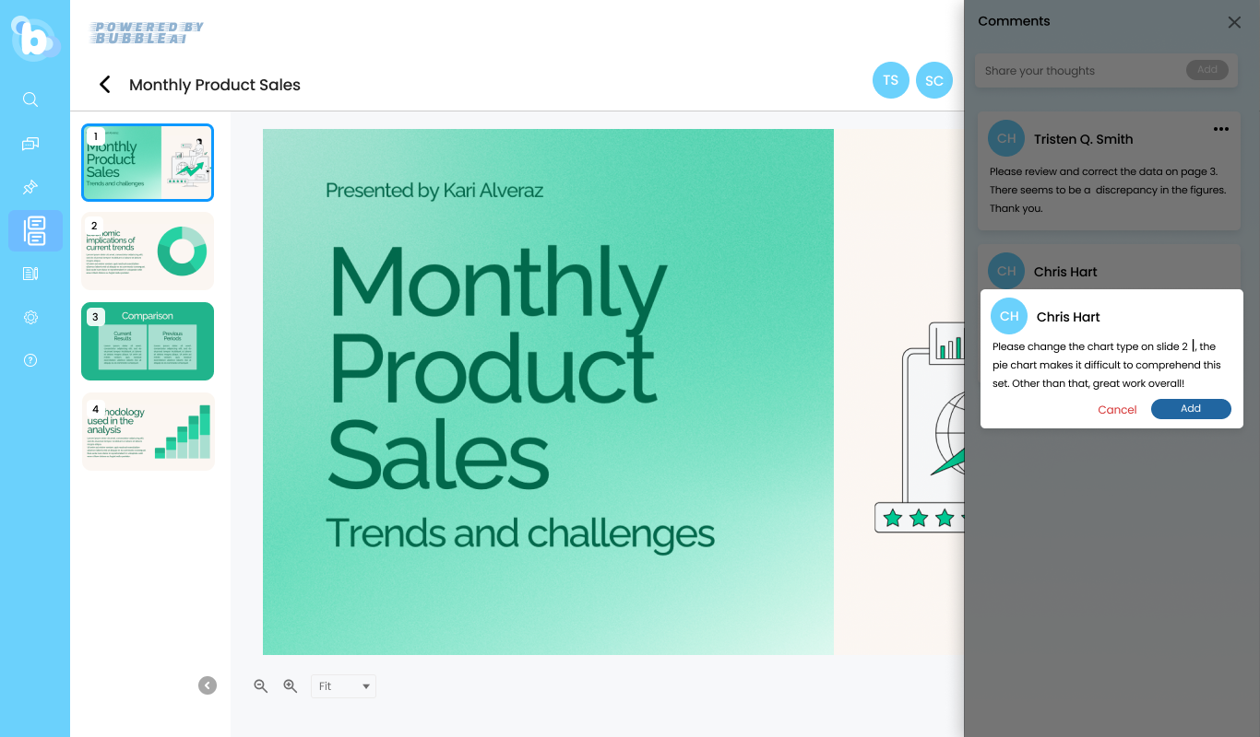The width and height of the screenshot is (1260, 737).
Task: Cancel the comment edit
Action: point(1117,410)
